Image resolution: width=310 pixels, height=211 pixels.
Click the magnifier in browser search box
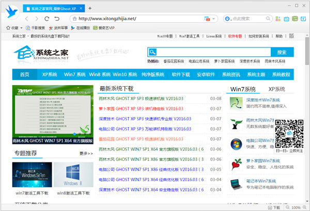tap(268, 19)
